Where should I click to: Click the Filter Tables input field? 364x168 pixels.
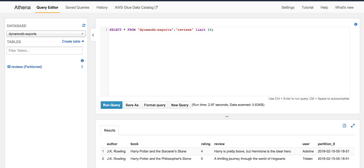coord(45,51)
